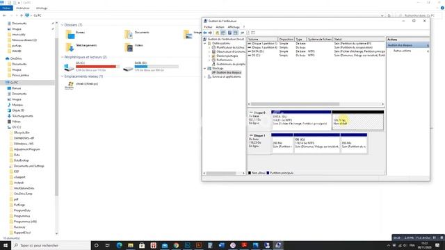This screenshot has width=445, height=250.
Task: Open the Fichier tab in Explorer ribbon
Action: [x=6, y=8]
